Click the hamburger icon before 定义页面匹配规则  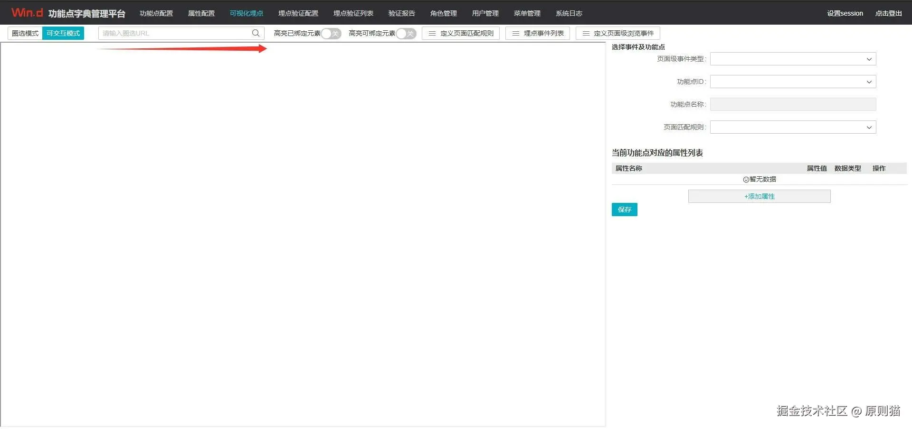click(x=432, y=33)
